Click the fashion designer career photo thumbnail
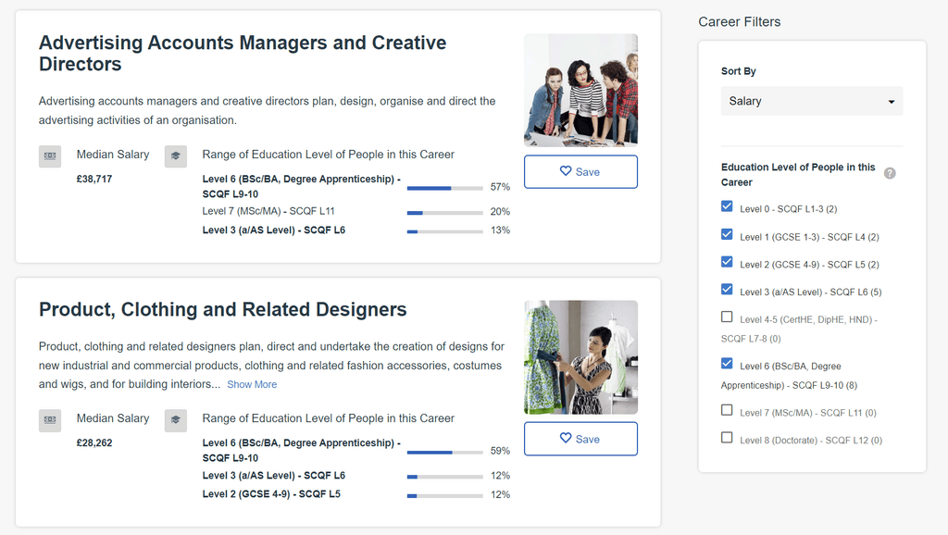This screenshot has width=948, height=535. (x=580, y=356)
